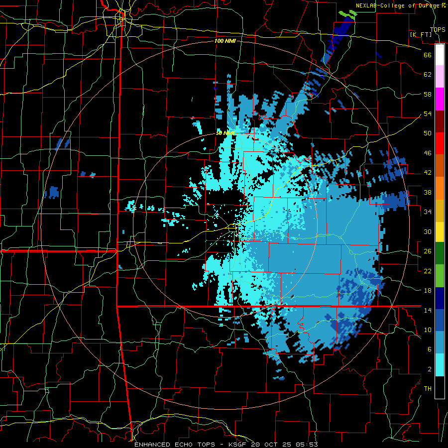Click the '10' legend value
This screenshot has width=448, height=448.
428,330
